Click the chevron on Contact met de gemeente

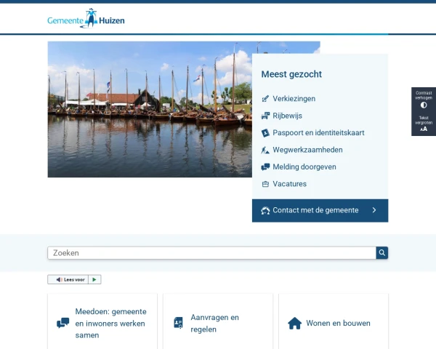coord(374,210)
